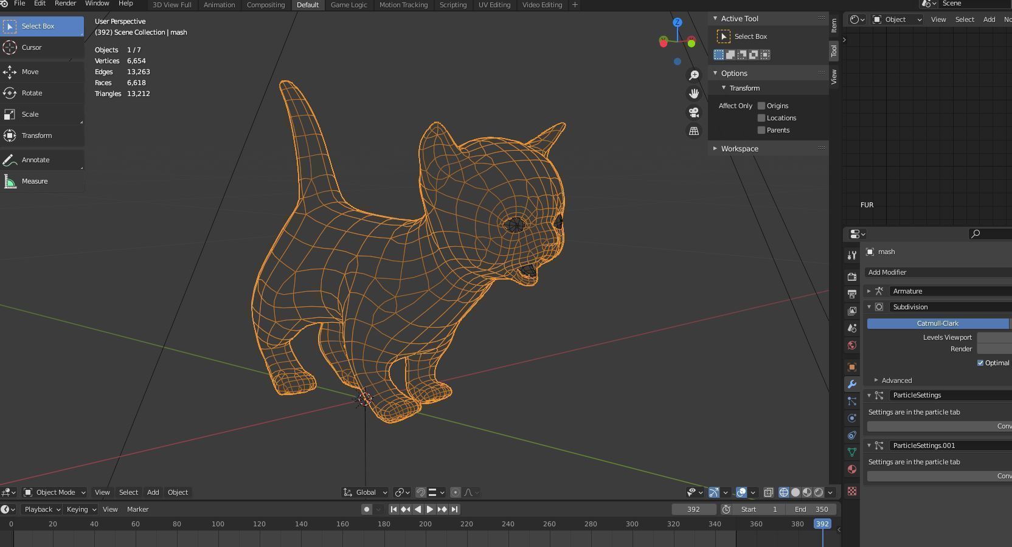The image size is (1012, 547).
Task: Expand the Workspace panel
Action: pyautogui.click(x=716, y=149)
